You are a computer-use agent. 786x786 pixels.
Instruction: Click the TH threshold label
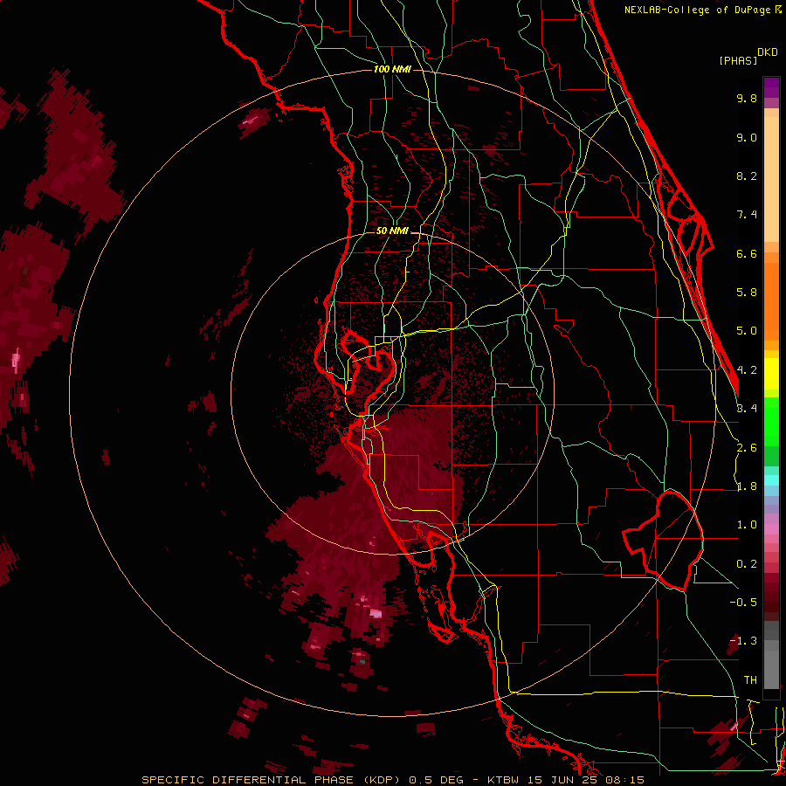click(x=750, y=680)
